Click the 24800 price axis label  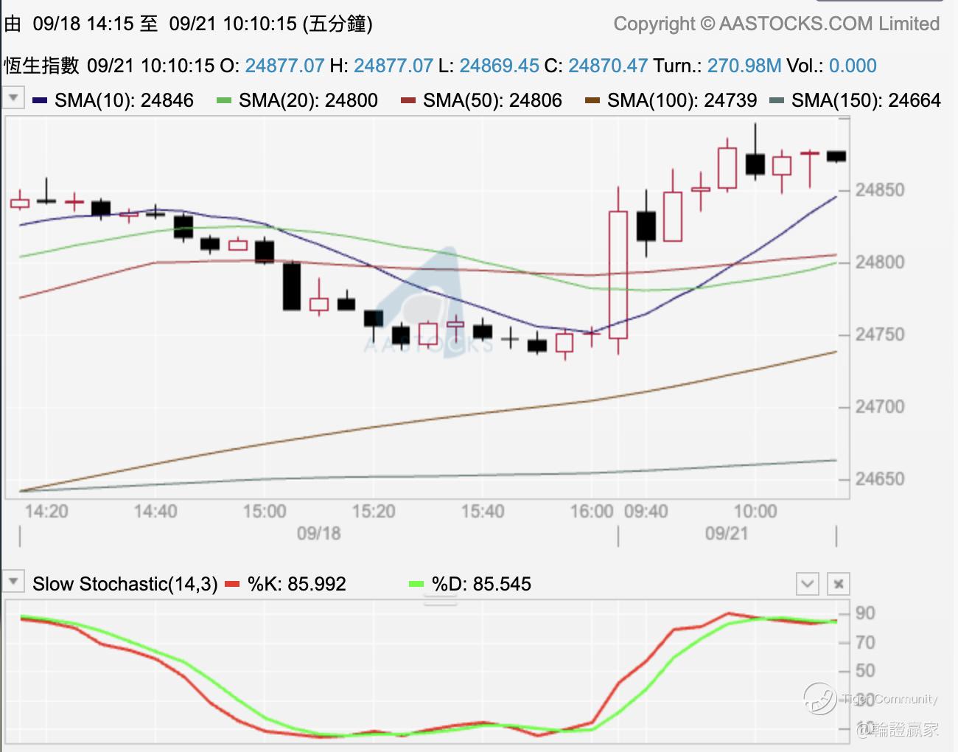click(879, 262)
